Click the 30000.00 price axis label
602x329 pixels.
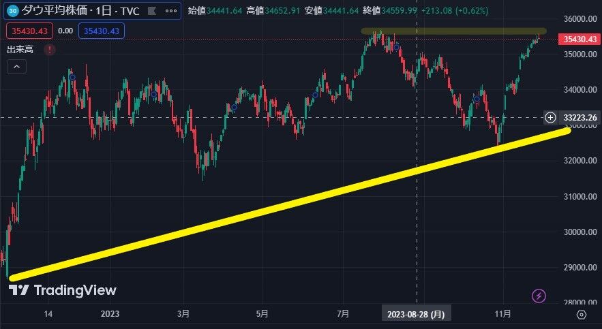click(x=581, y=232)
